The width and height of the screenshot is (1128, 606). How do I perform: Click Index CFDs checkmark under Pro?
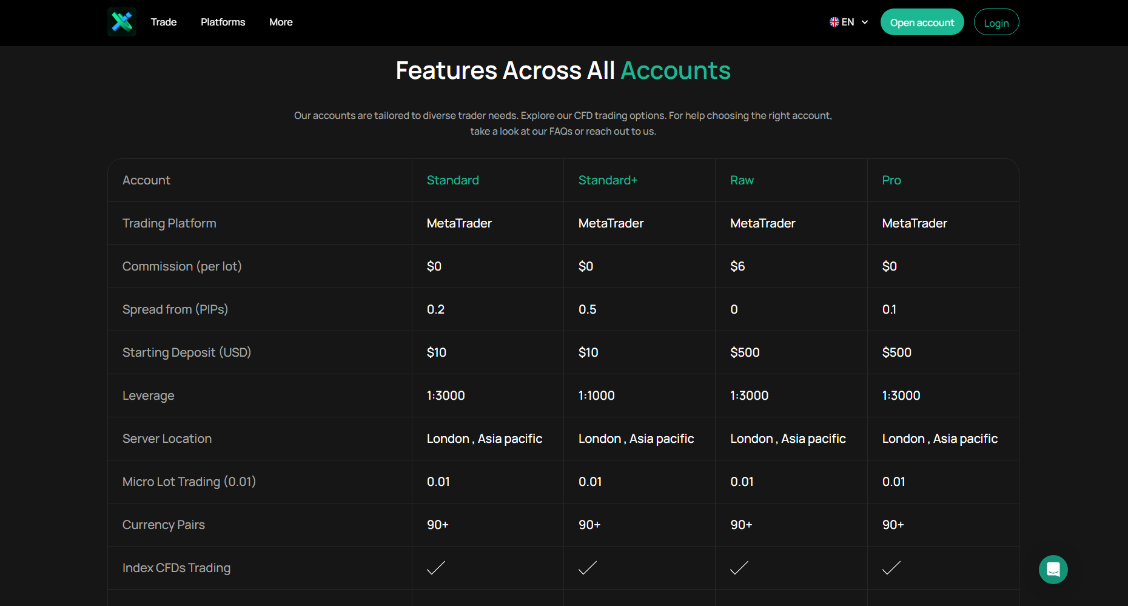point(891,568)
